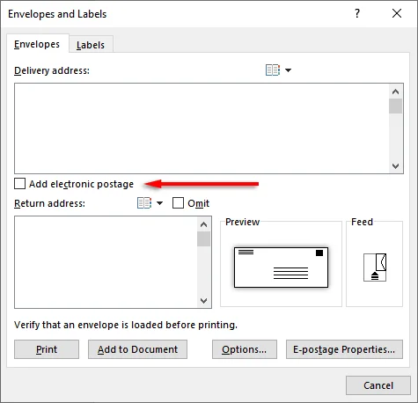Screen dimensions: 418x403
Task: Click Add to Document button
Action: [137, 349]
